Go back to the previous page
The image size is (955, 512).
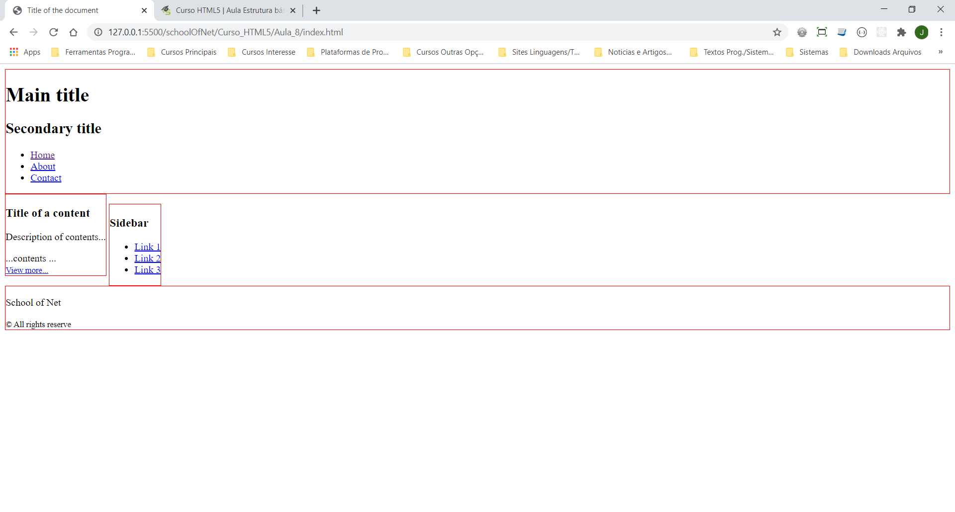point(13,32)
